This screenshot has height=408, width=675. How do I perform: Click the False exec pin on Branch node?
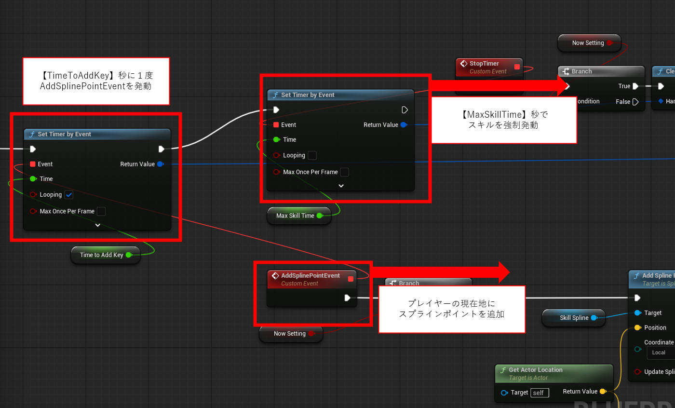(635, 102)
